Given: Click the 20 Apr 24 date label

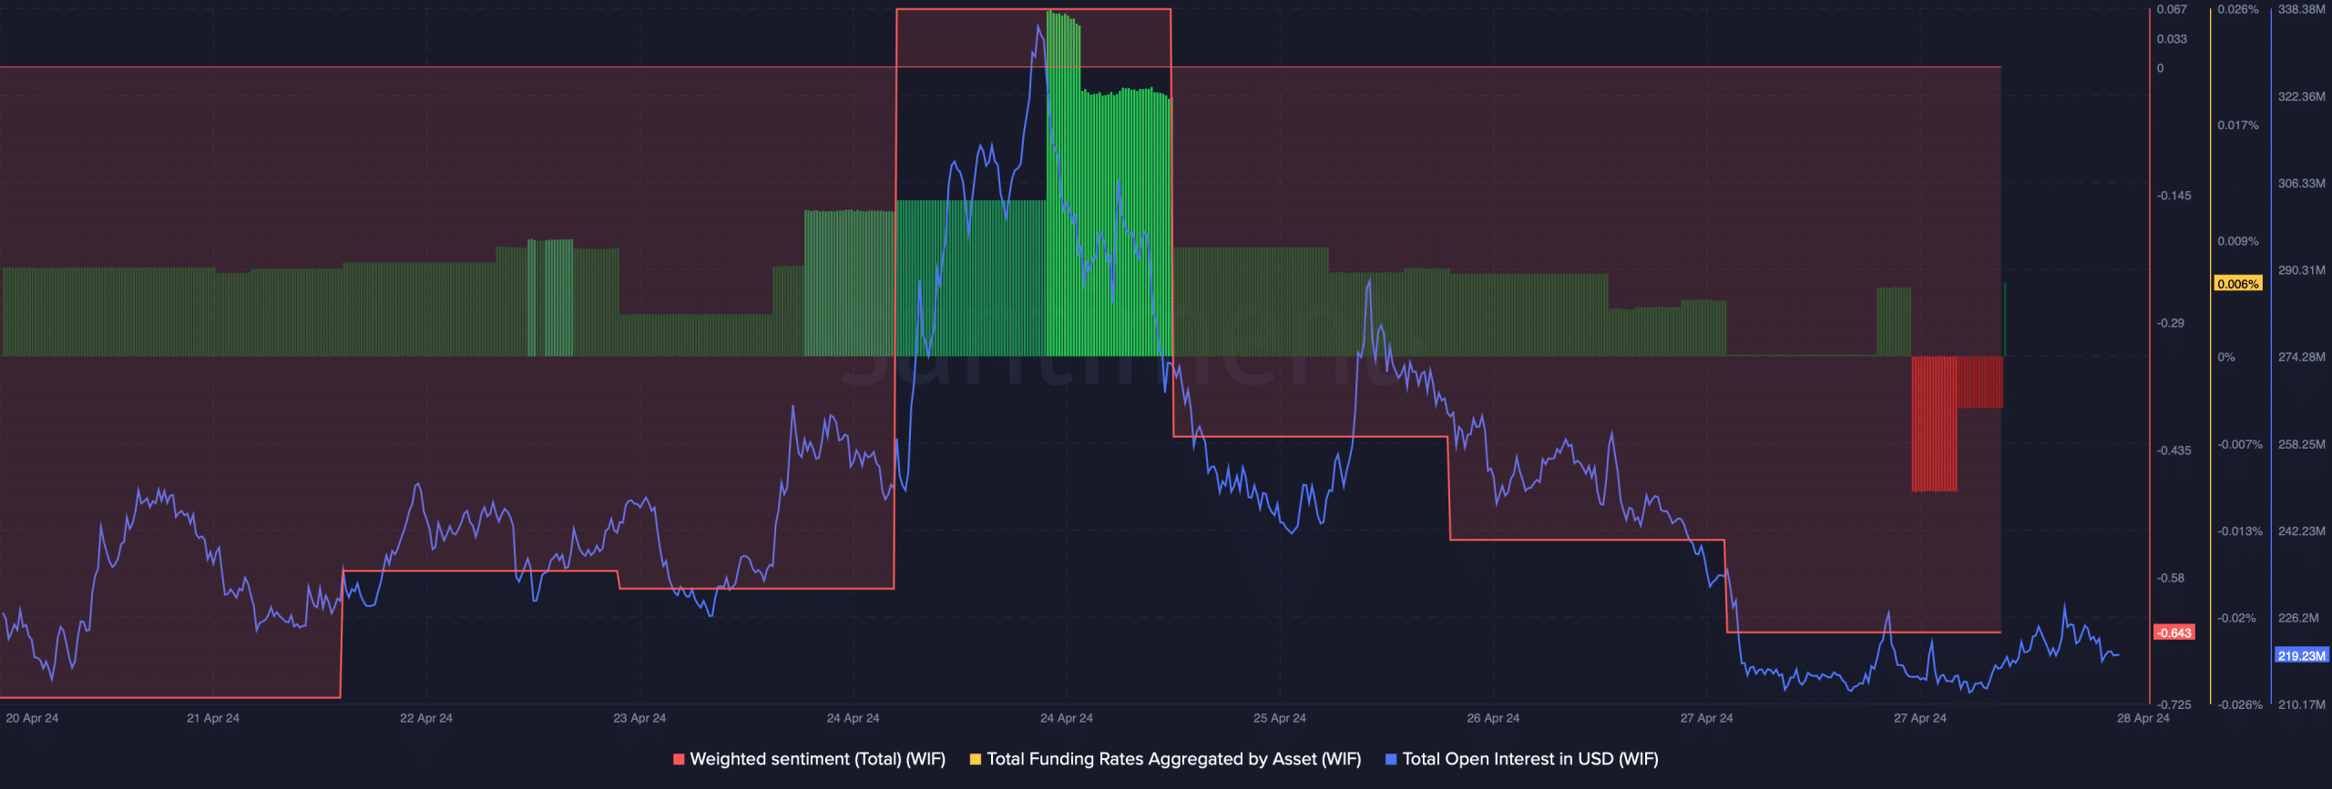Looking at the screenshot, I should click(x=32, y=718).
